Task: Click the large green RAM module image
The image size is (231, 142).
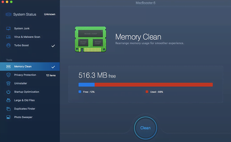Action: pyautogui.click(x=91, y=39)
